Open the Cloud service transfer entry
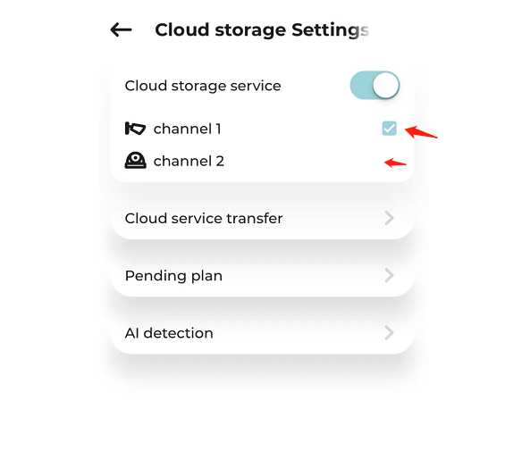The image size is (505, 476). click(x=262, y=218)
